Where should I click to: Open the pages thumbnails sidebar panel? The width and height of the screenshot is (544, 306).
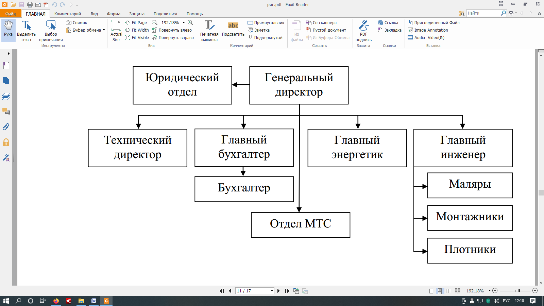point(6,81)
